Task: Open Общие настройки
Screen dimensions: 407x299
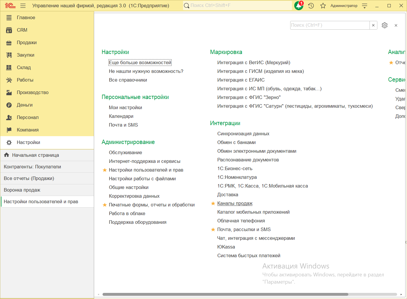Action: [129, 188]
